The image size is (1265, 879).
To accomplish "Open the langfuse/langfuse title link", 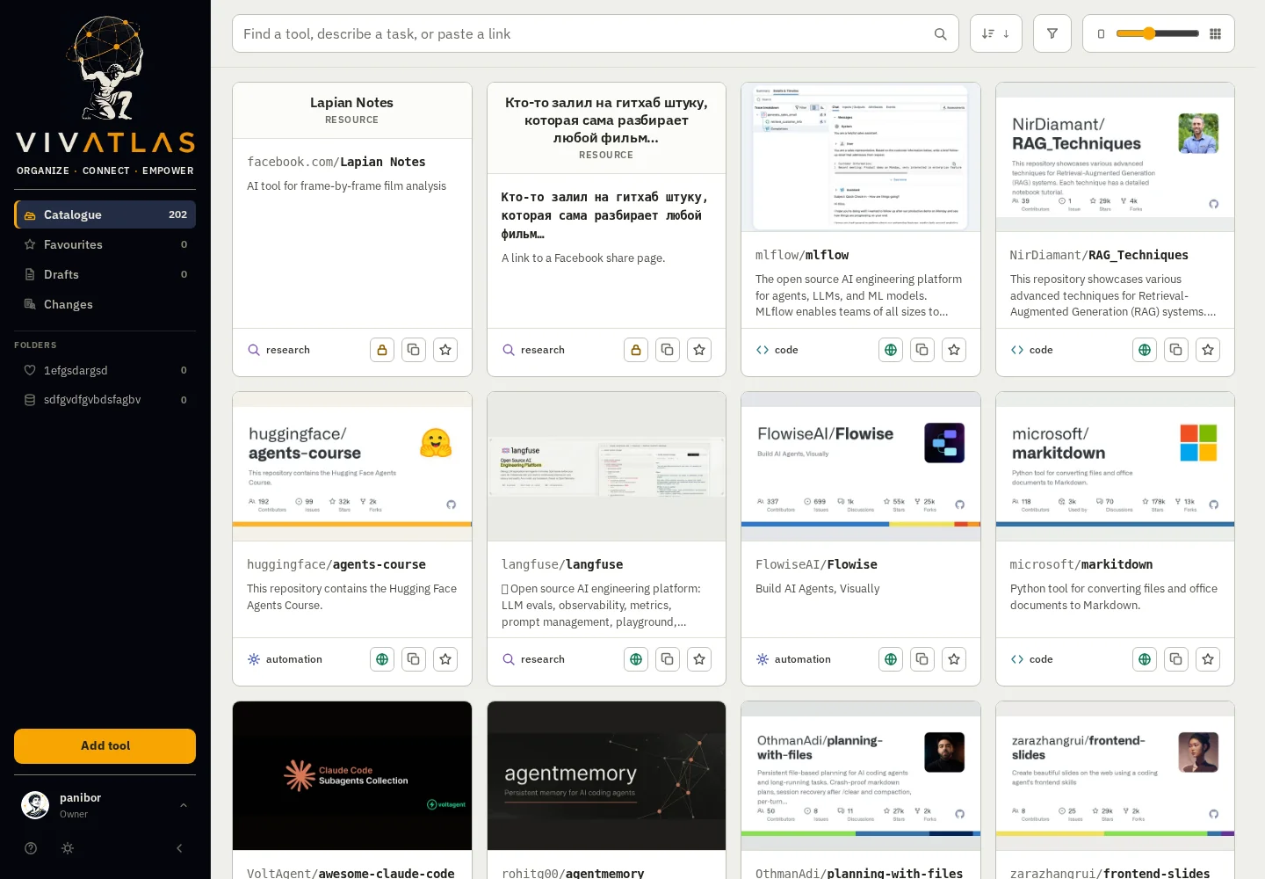I will (562, 564).
